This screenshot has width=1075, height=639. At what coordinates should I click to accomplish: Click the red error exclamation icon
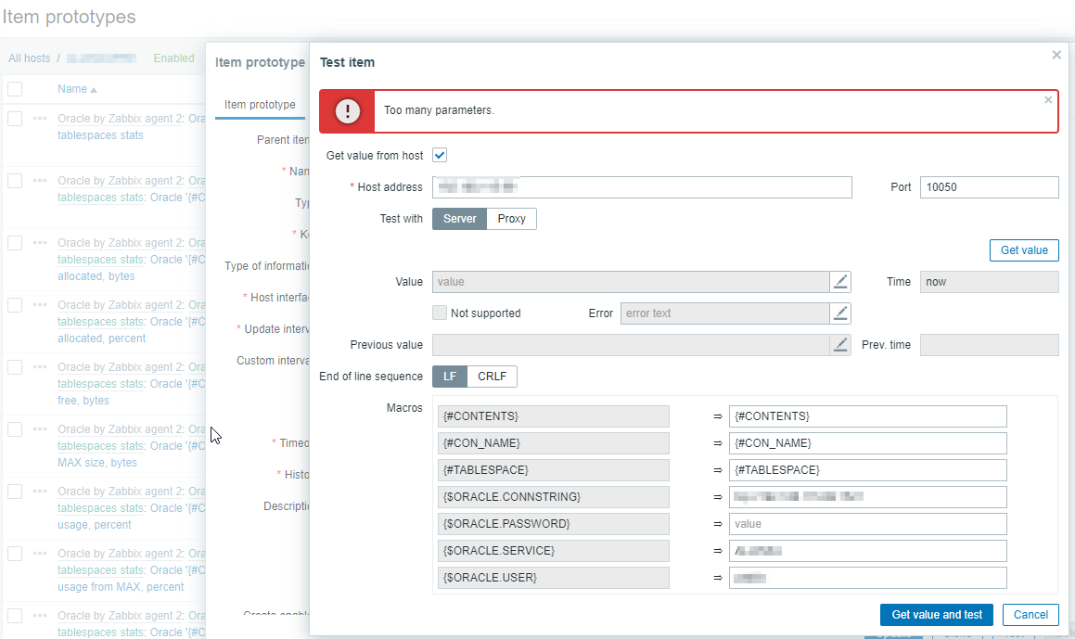pos(348,111)
